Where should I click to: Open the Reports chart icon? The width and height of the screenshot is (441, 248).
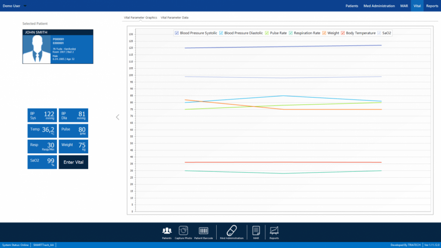tap(274, 231)
